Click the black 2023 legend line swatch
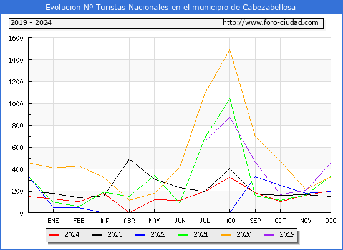 point(97,235)
